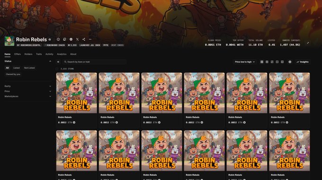Open the Price low to high sort dropdown

245,62
